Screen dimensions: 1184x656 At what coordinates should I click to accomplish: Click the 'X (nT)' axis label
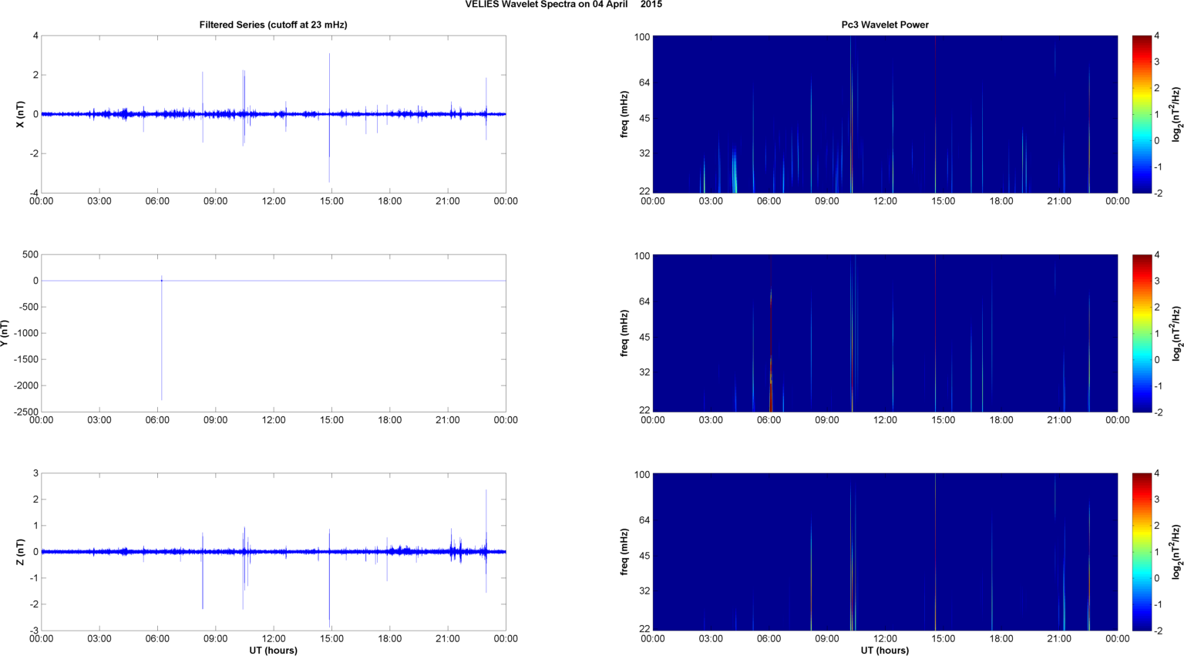pyautogui.click(x=21, y=114)
